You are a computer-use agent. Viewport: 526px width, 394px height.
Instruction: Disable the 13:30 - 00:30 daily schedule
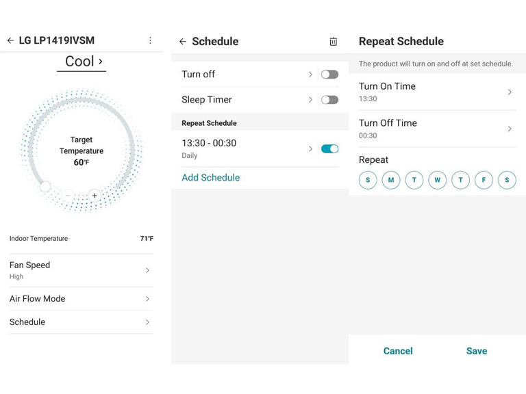pos(329,148)
